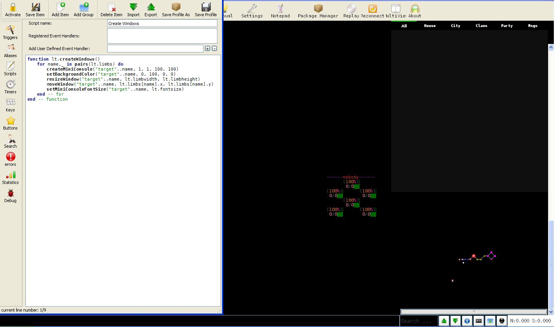Select the Clans chat tab
555x327 pixels.
pos(481,26)
